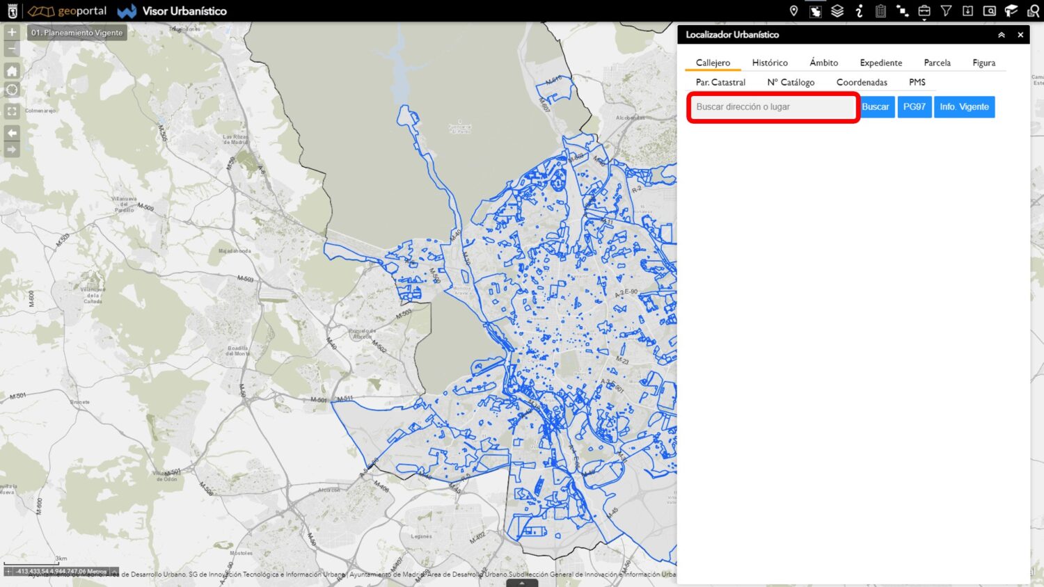Expand the briefcase tools dropdown
The height and width of the screenshot is (587, 1044).
point(924,11)
